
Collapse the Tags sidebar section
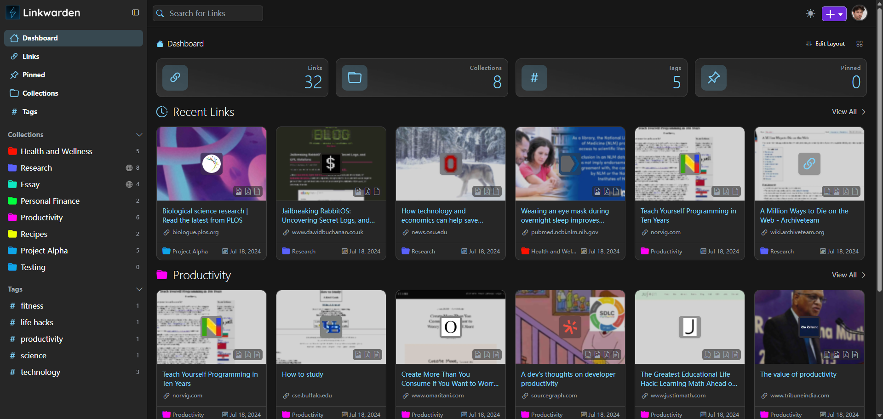(x=139, y=289)
